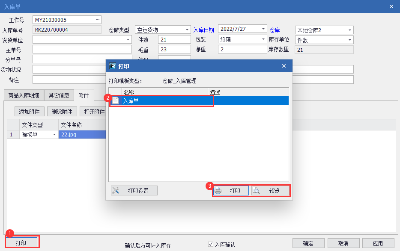
Task: Toggle the 入库确认 checkbox
Action: tap(211, 244)
